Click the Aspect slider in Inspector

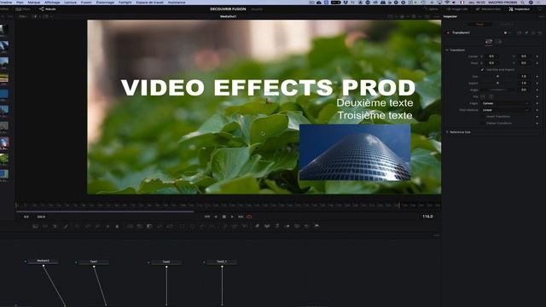pos(498,84)
